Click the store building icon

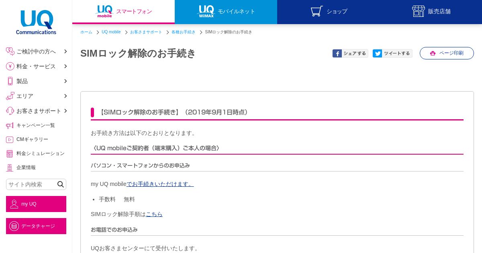coord(419,11)
